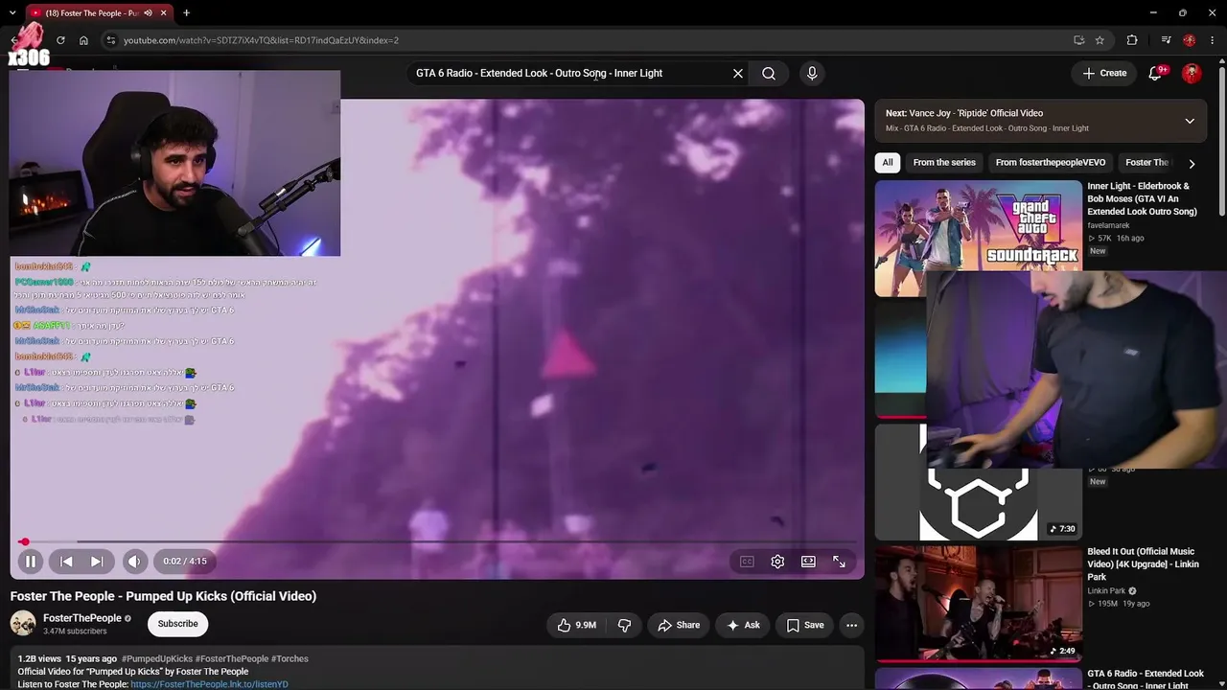1227x690 pixels.
Task: Open more actions menu under video
Action: [x=851, y=625]
